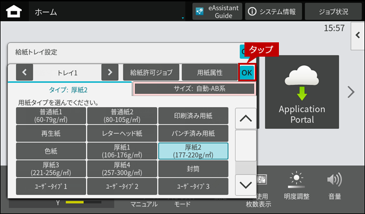Viewport: 365px width, 214px height.
Task: Go to next home page arrow
Action: tap(351, 92)
